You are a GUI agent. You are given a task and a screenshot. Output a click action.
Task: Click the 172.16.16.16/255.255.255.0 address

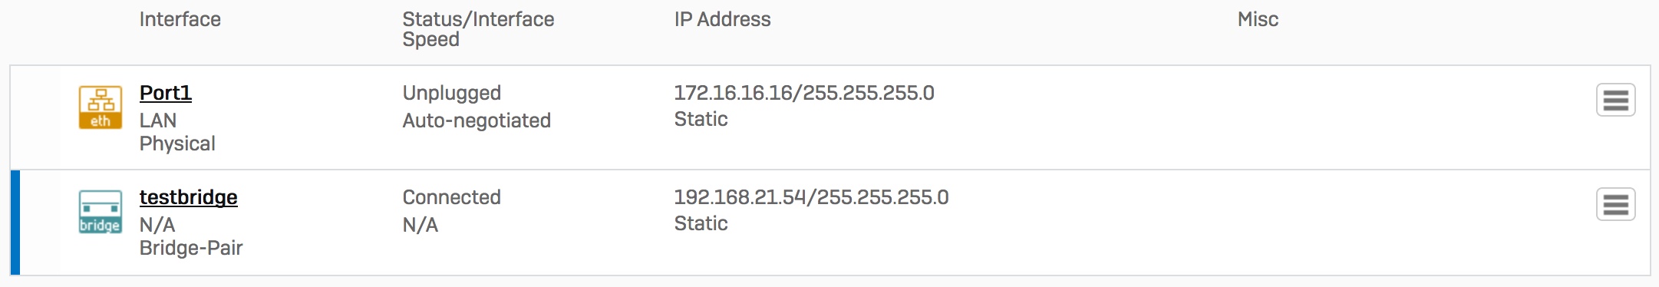[x=804, y=93]
